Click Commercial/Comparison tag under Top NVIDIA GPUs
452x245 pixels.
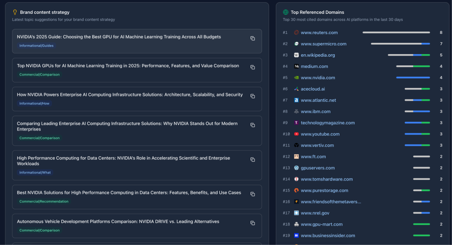coord(39,74)
